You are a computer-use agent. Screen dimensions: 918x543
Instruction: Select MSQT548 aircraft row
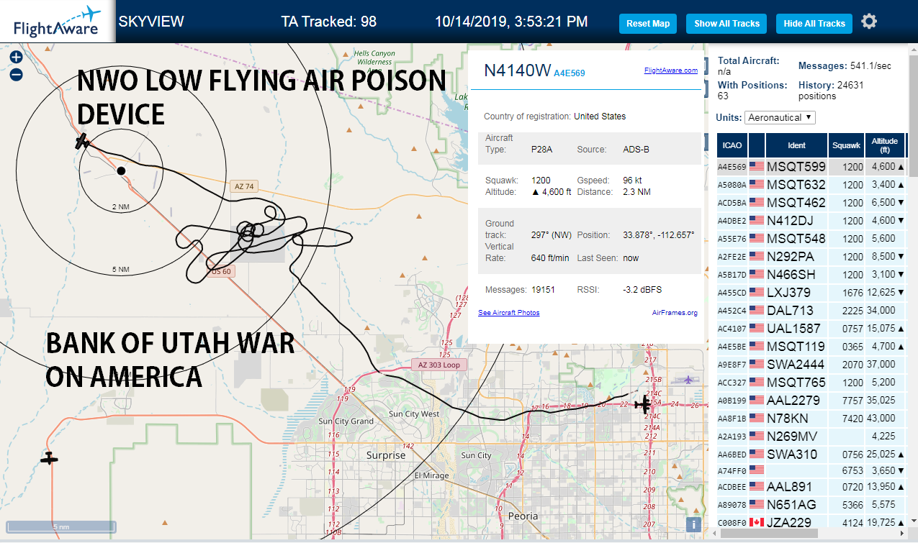tap(811, 239)
